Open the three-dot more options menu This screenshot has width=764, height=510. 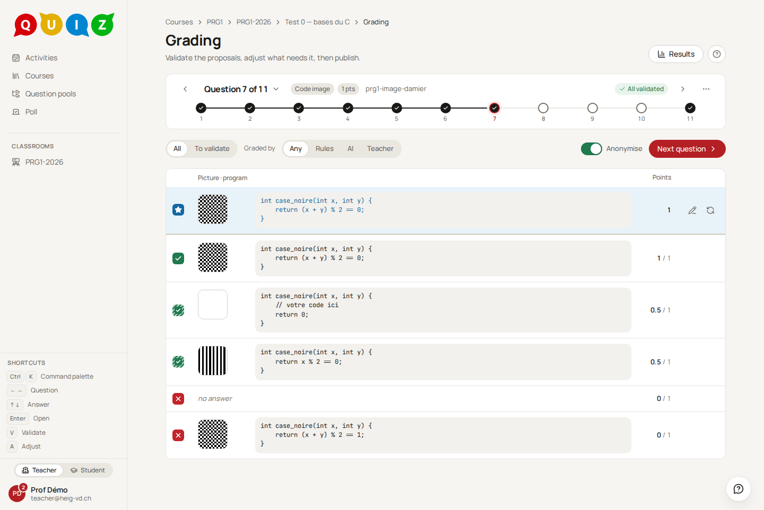(706, 89)
